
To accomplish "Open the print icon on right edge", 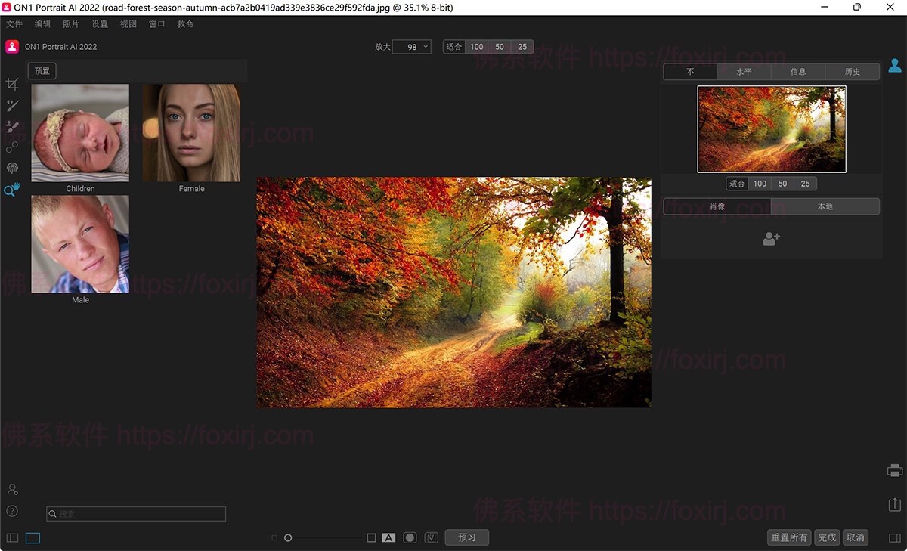I will (x=895, y=470).
